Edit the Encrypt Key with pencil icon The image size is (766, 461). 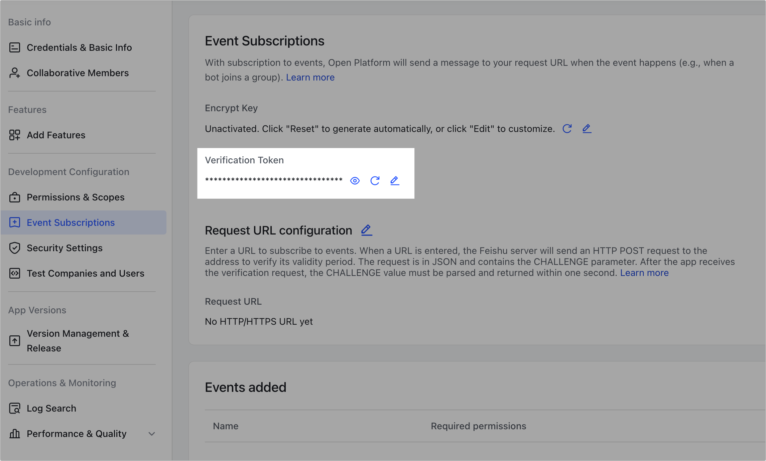point(587,129)
